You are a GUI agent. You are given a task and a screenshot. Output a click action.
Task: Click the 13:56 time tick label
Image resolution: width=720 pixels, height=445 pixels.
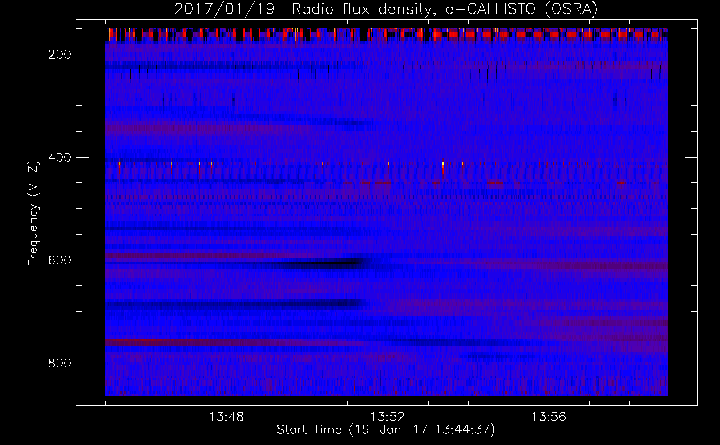pyautogui.click(x=549, y=417)
